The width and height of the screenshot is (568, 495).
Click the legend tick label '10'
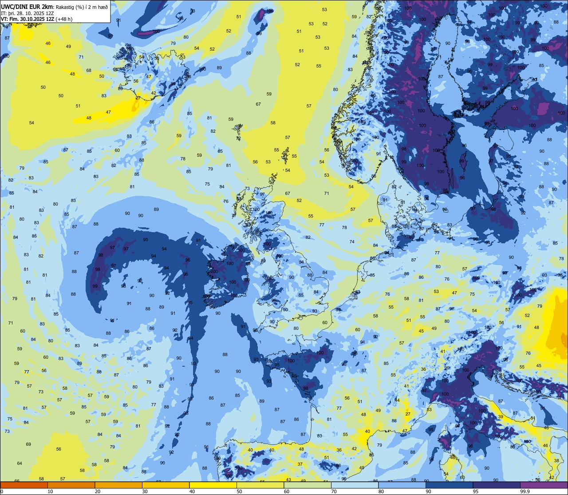click(50, 491)
